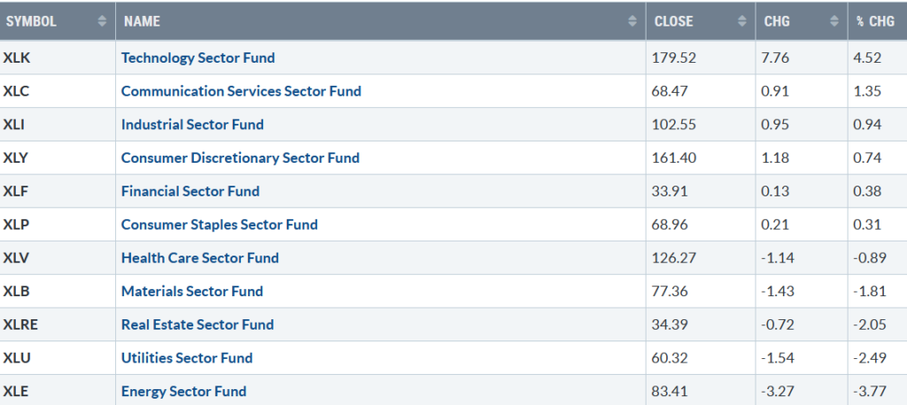Open Health Care Sector Fund link

coord(199,257)
